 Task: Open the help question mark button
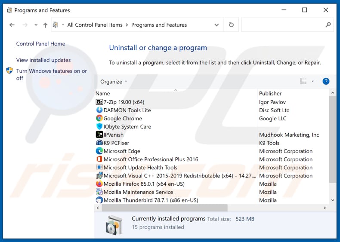(326, 81)
